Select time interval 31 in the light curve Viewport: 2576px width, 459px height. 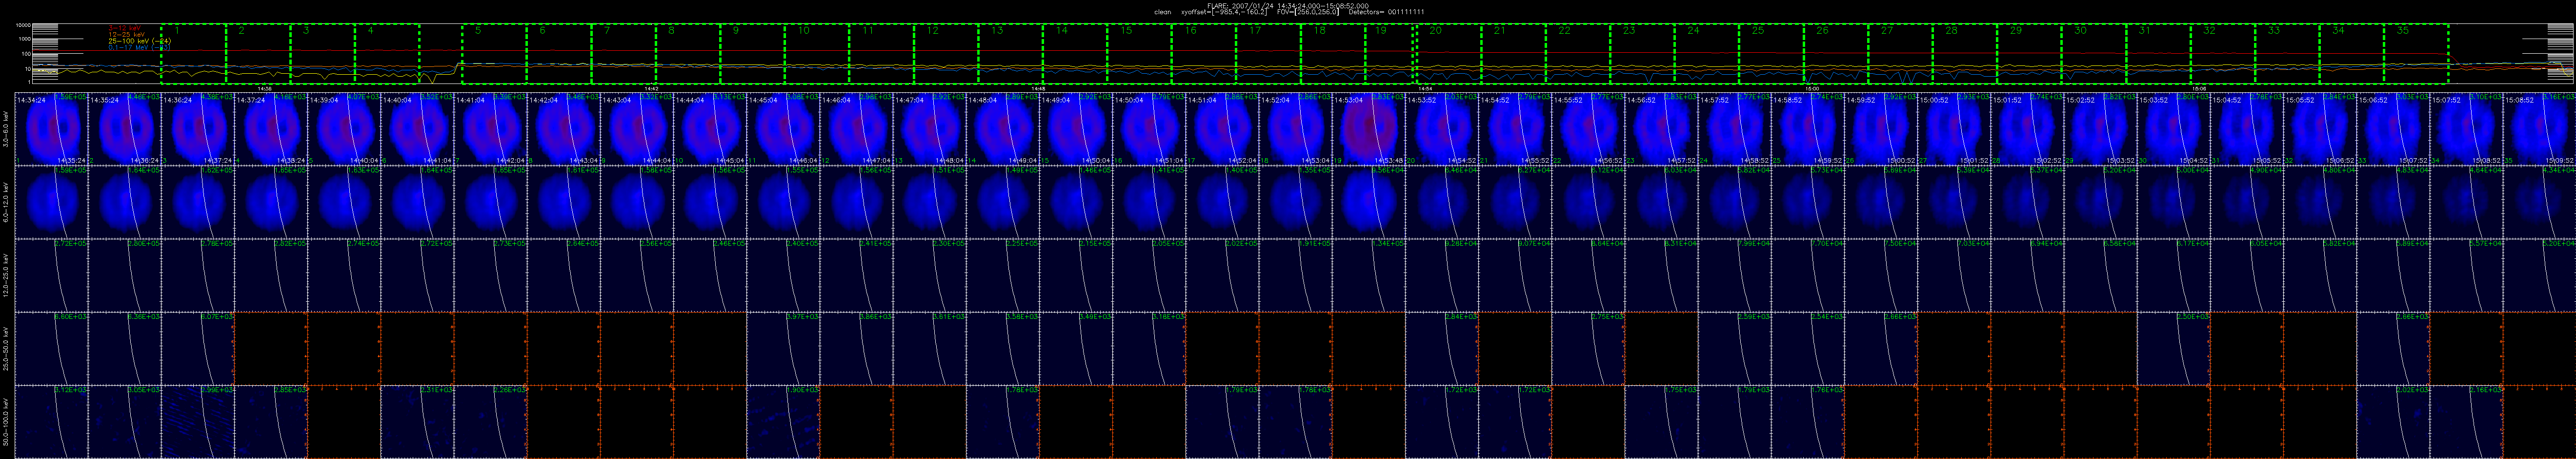tap(2158, 54)
